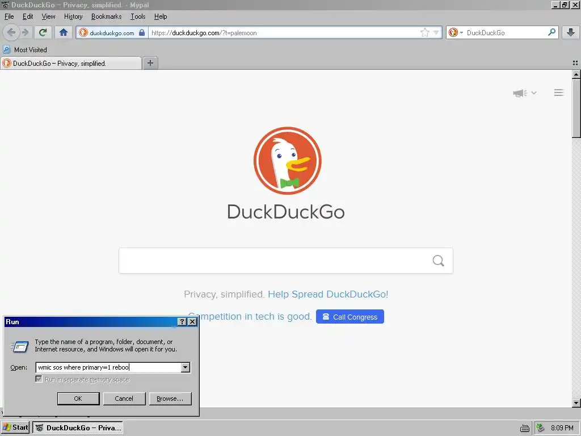This screenshot has width=581, height=436.
Task: Bookmark this page with the star
Action: [x=424, y=32]
